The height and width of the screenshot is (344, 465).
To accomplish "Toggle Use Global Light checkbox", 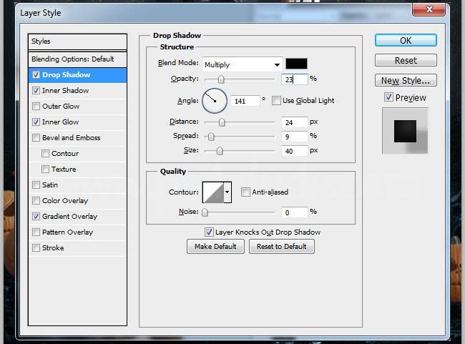I will [277, 101].
